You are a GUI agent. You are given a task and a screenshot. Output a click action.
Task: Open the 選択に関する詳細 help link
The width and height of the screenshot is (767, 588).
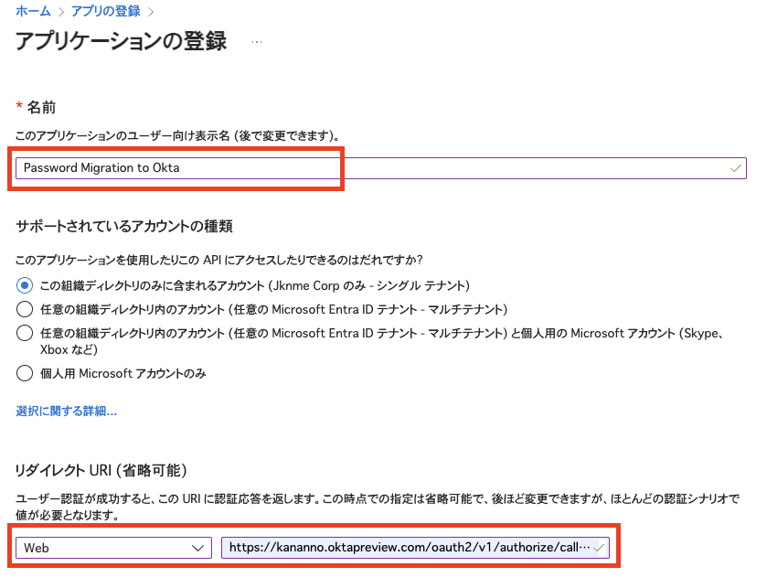click(66, 412)
